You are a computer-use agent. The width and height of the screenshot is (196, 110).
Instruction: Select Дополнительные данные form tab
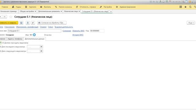tap(35, 39)
